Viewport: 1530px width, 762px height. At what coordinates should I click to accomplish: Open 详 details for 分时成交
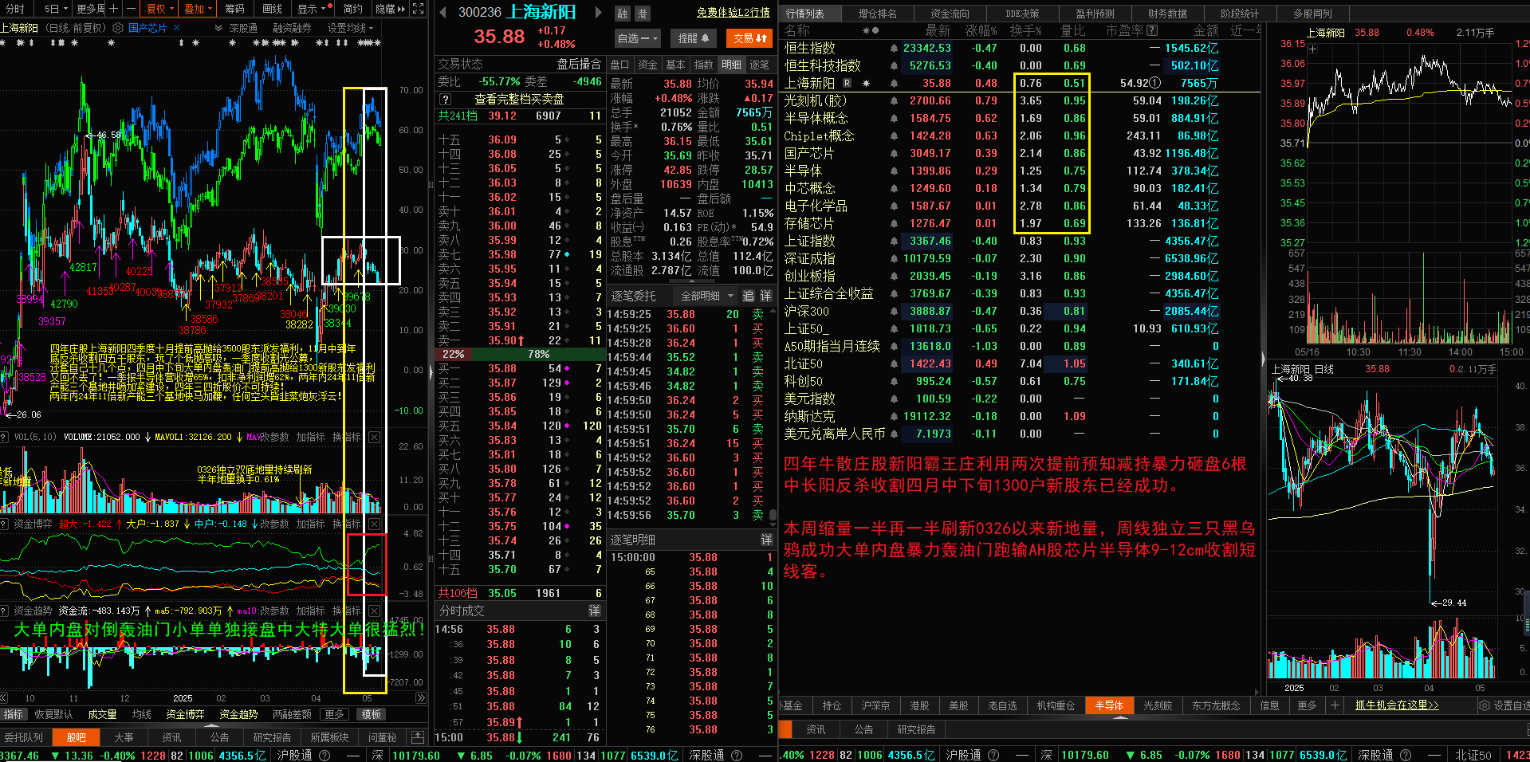click(594, 611)
